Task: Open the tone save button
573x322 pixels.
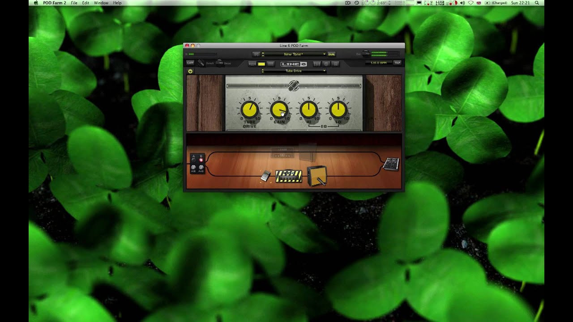Action: pos(256,54)
